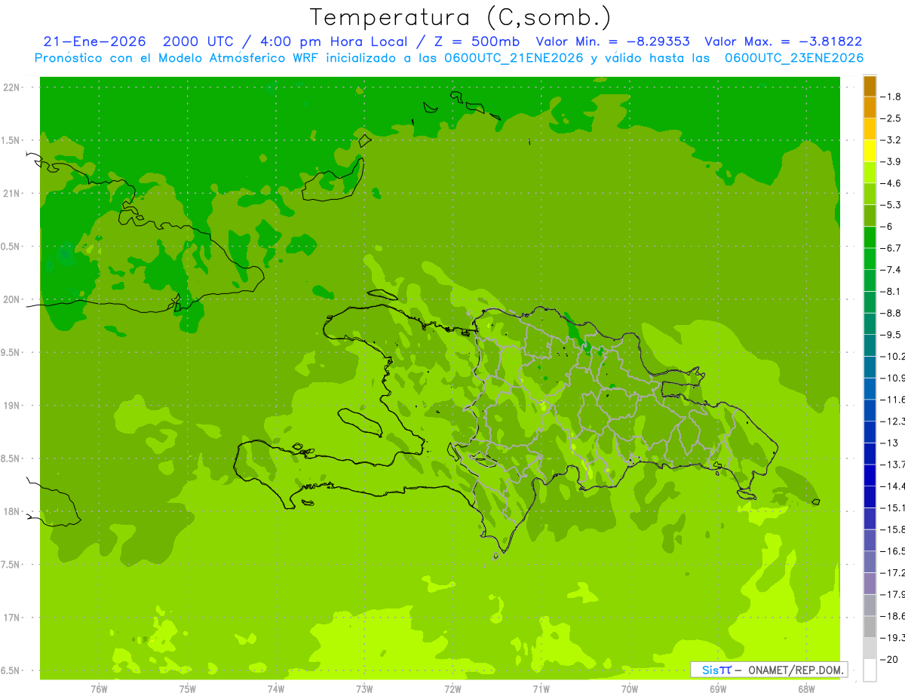Click the 73W longitude label

click(x=364, y=689)
